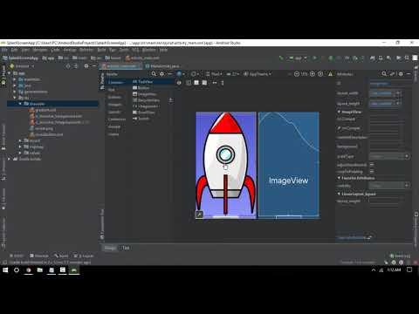Switch to the activity_main.xml editor tab
Screen dimensions: 419x314
coord(120,66)
